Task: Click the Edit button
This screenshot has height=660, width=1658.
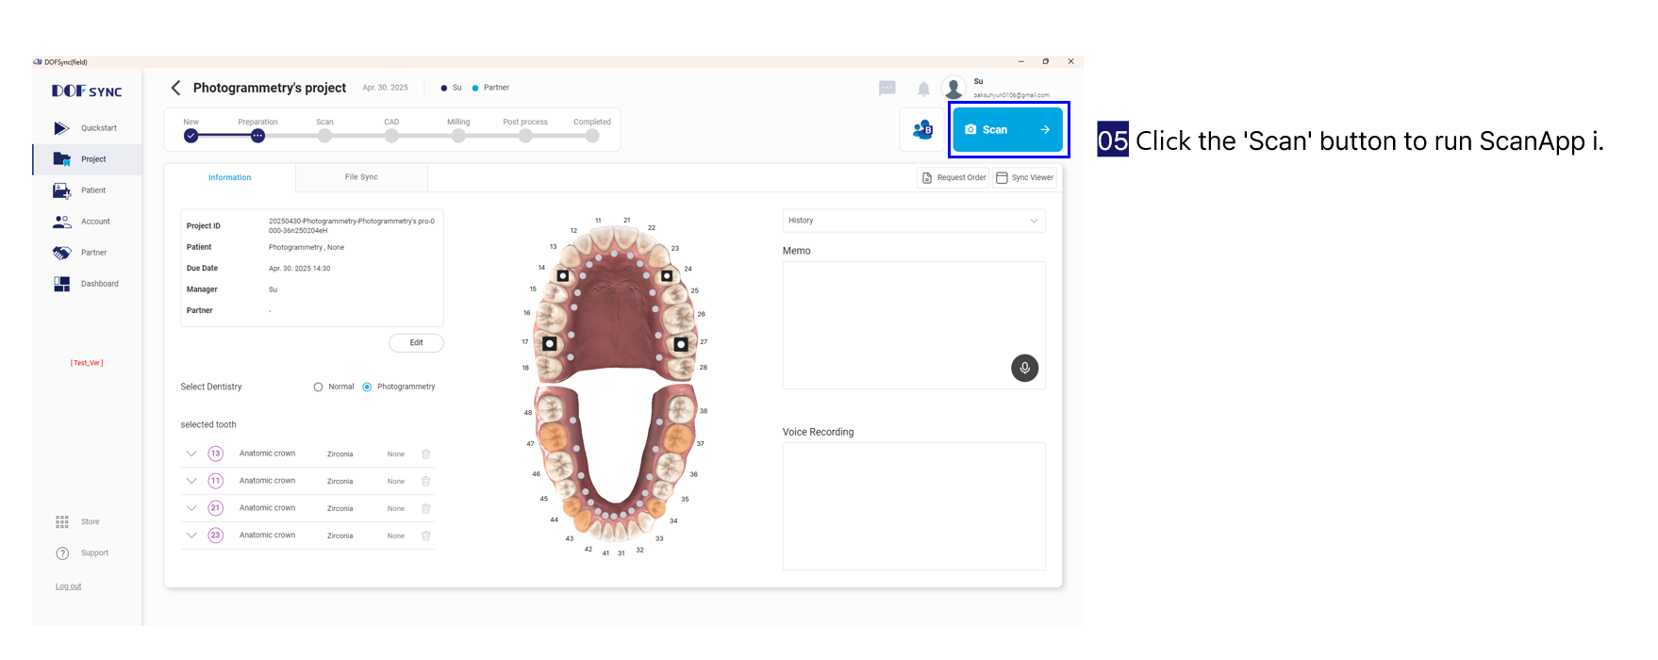Action: pyautogui.click(x=416, y=343)
